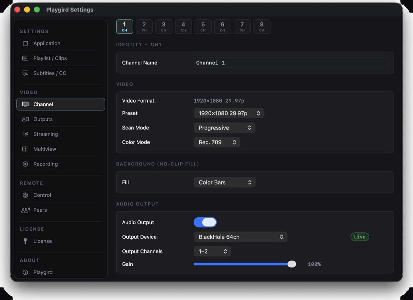Open the Output Channels 1–2 dropdown
This screenshot has height=300, width=413.
[212, 251]
